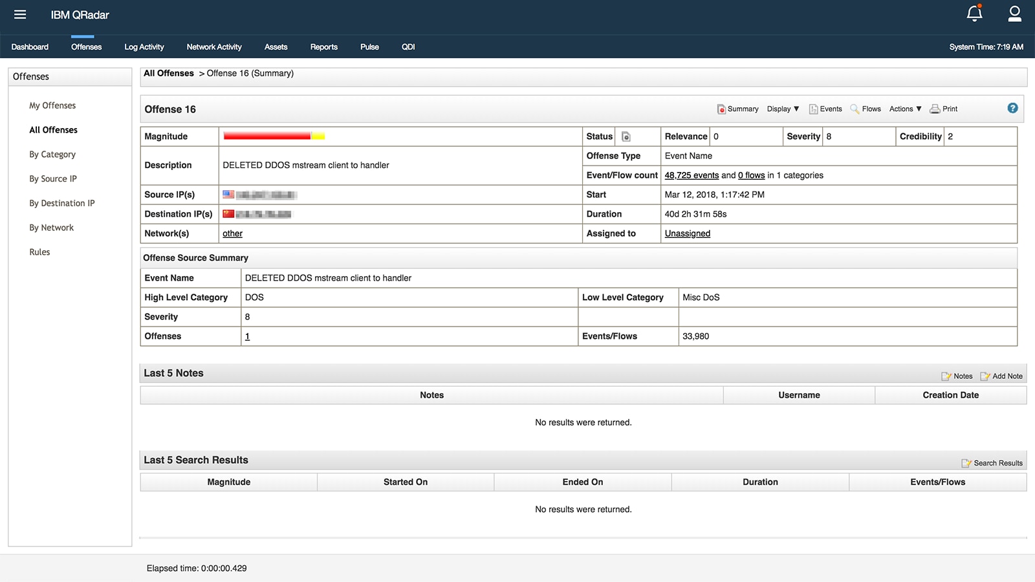Click the 'DOS' high level category value

tap(254, 297)
